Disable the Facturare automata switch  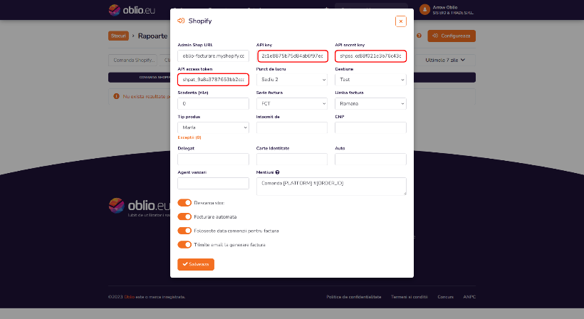[x=184, y=216]
